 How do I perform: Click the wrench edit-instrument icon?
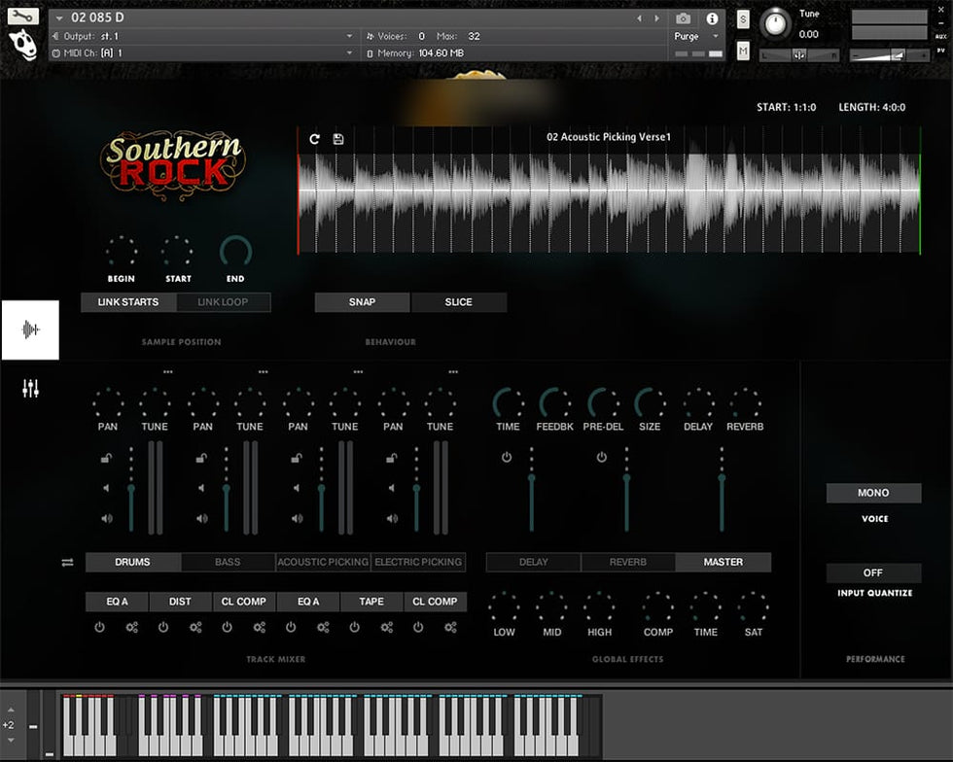[x=23, y=17]
